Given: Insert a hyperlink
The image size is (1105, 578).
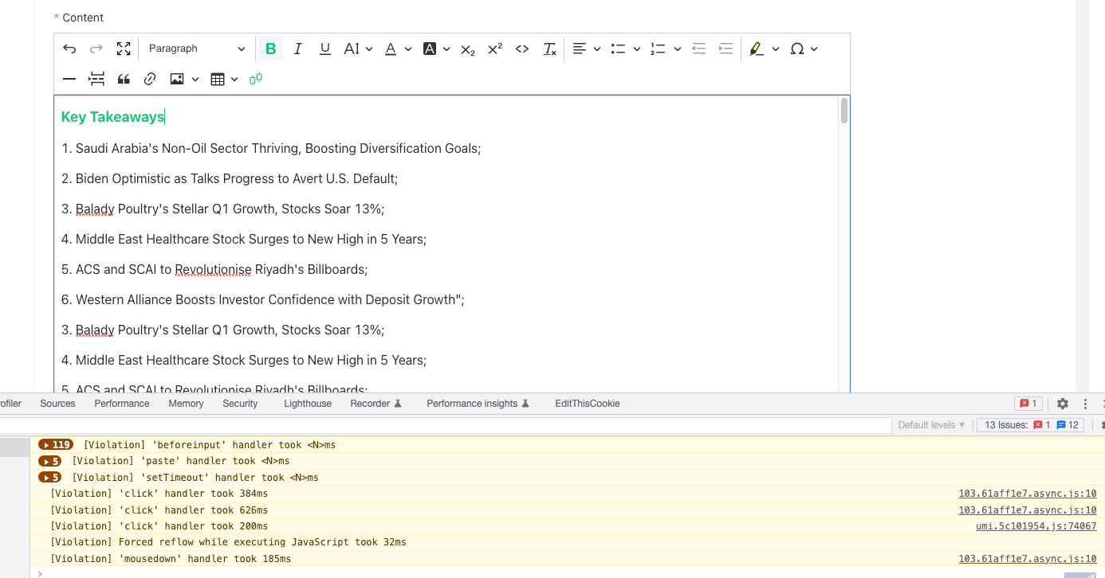Looking at the screenshot, I should (150, 79).
